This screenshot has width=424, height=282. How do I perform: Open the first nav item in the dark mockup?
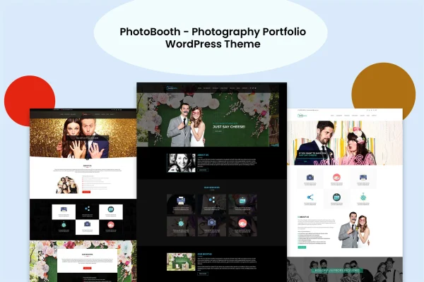(x=199, y=88)
